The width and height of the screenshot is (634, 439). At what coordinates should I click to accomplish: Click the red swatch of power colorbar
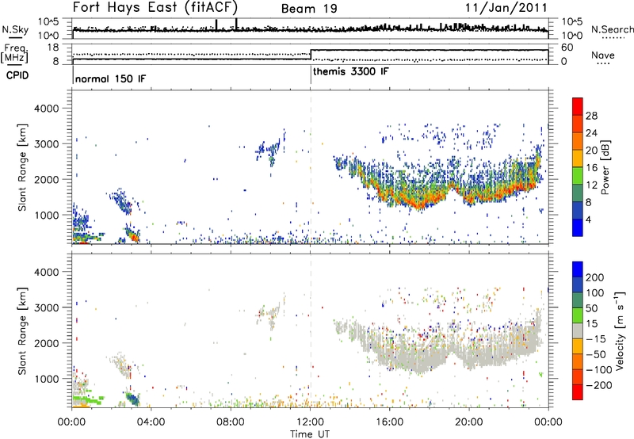coord(578,106)
